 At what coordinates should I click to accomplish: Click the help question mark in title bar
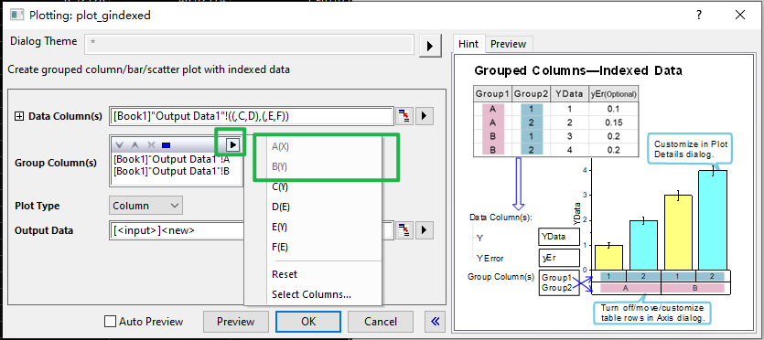699,16
